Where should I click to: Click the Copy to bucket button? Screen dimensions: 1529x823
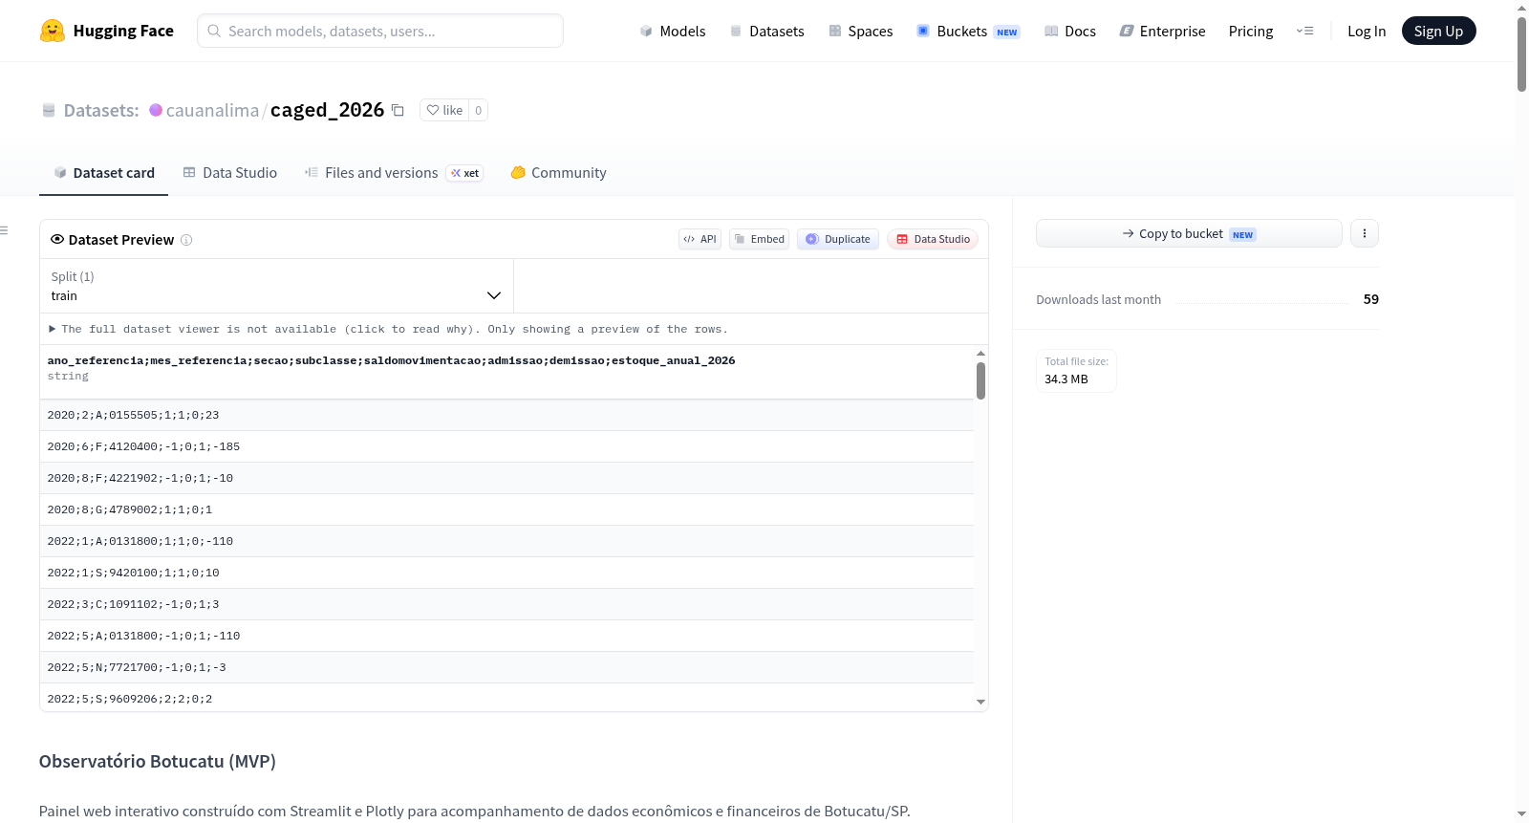[1189, 233]
